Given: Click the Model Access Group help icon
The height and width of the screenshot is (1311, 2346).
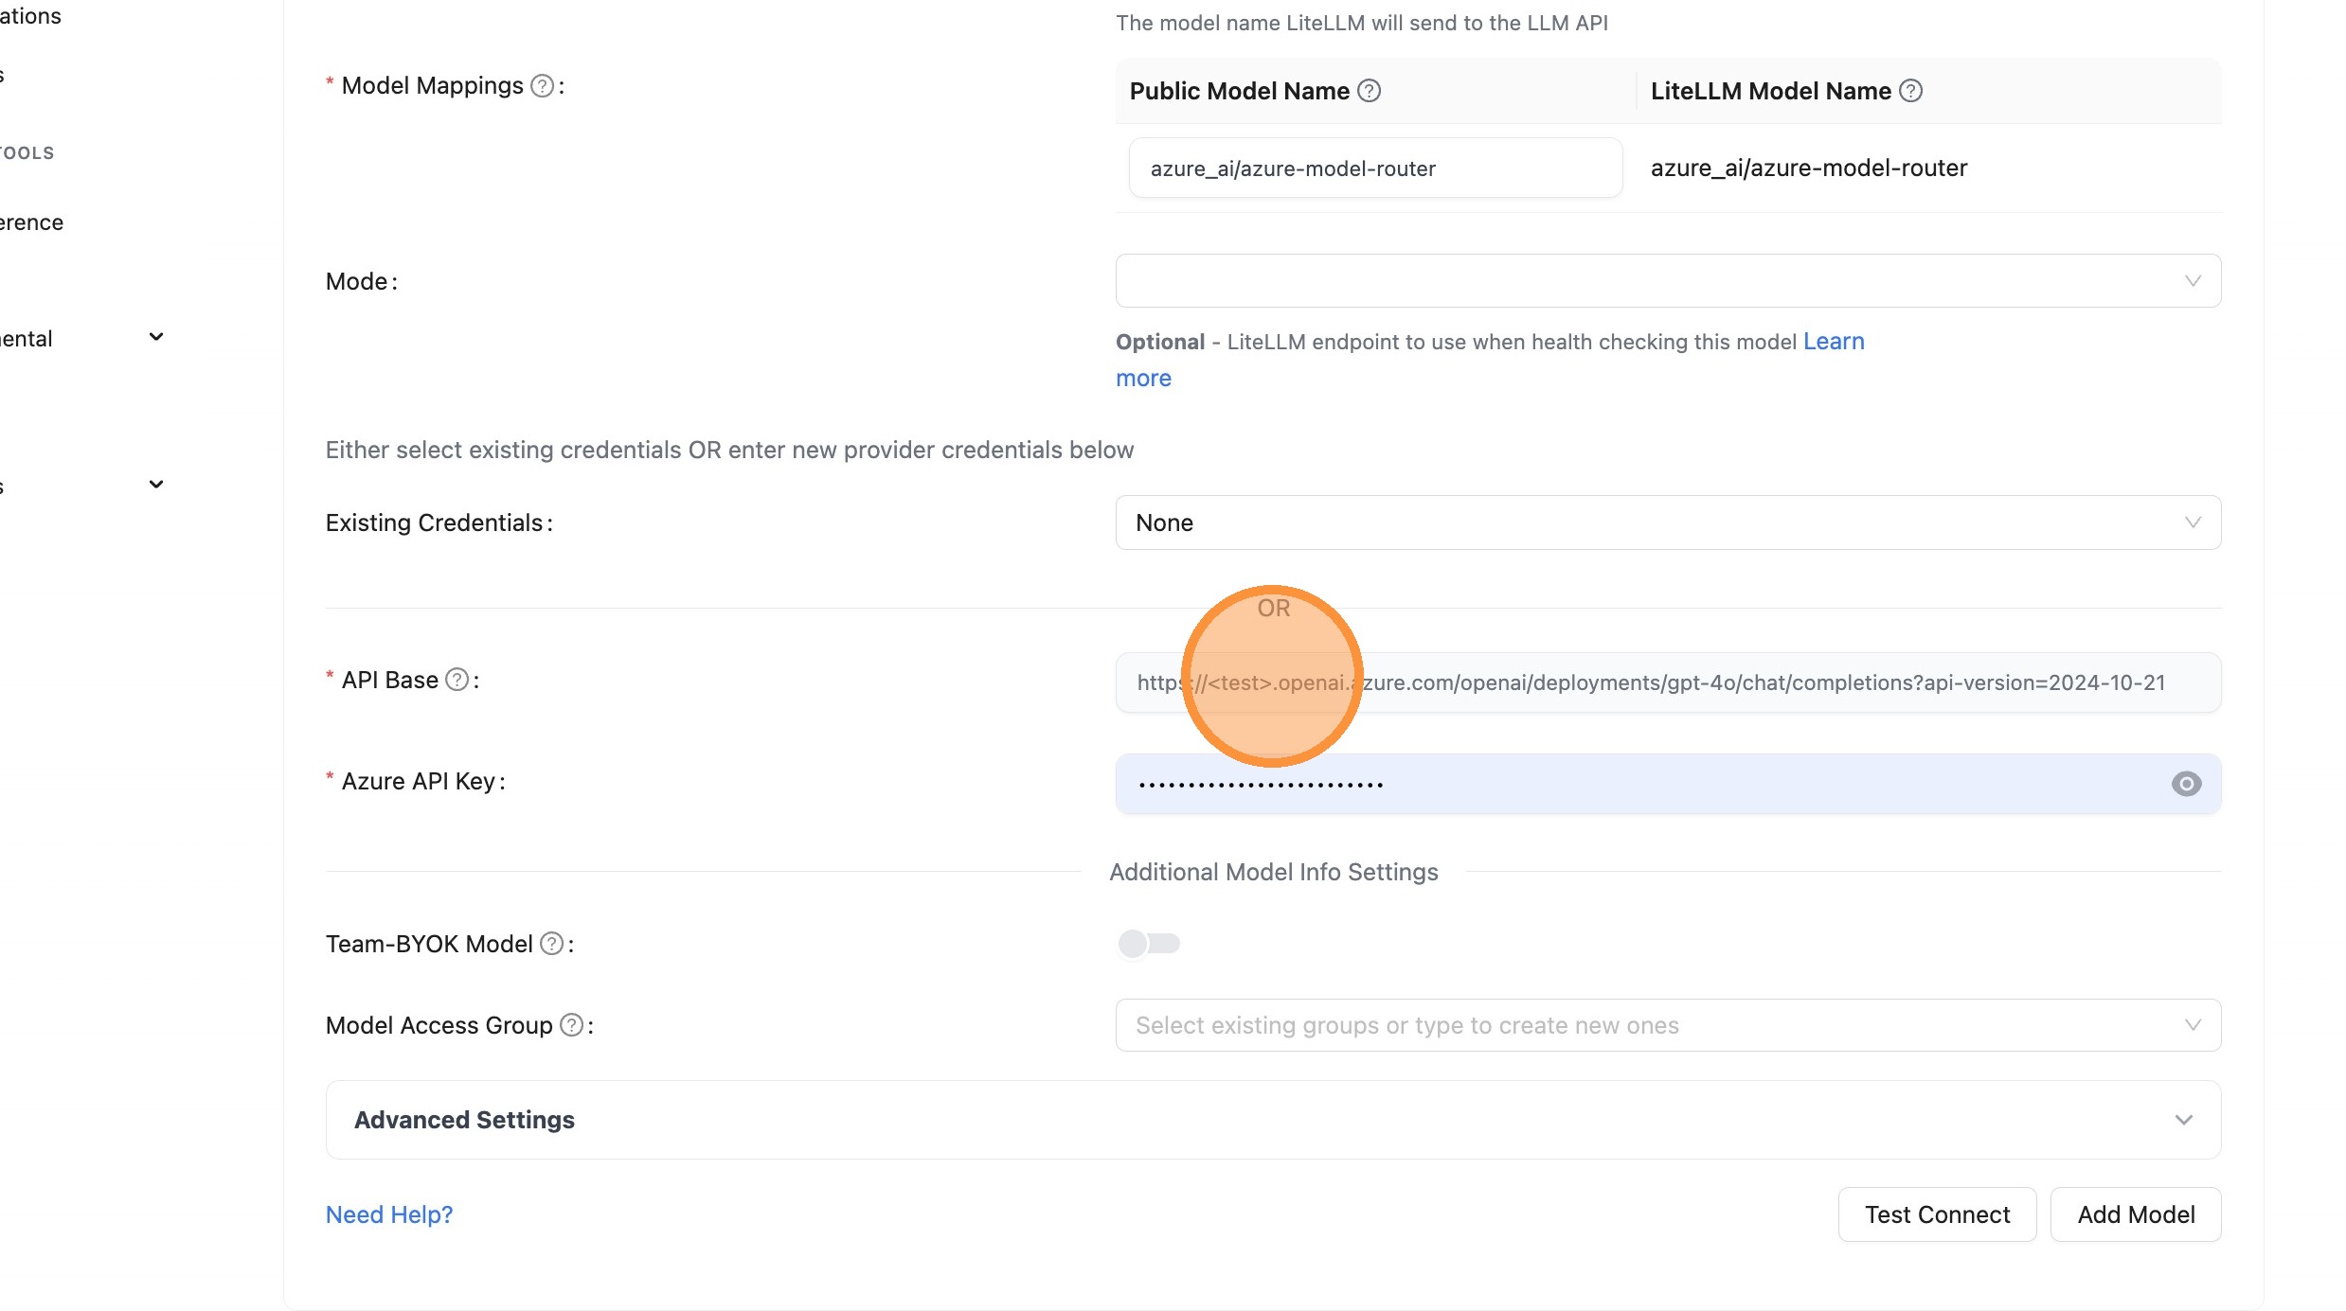Looking at the screenshot, I should (572, 1025).
